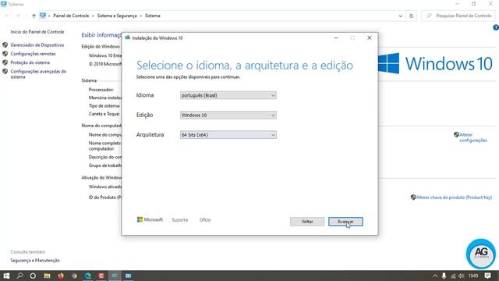499x281 pixels.
Task: Click the Avançar button
Action: pos(345,222)
